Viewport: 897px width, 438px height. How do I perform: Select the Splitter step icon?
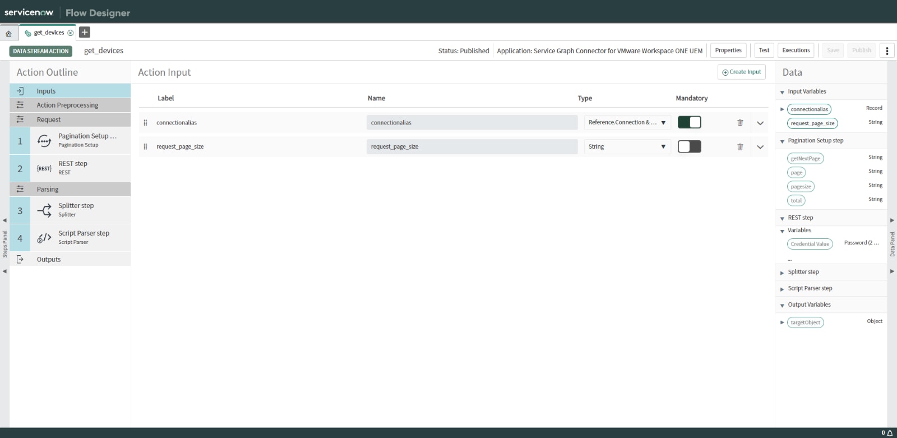pos(44,210)
